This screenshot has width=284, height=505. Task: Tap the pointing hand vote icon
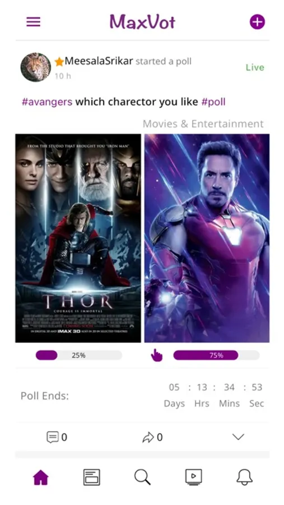[x=157, y=355]
